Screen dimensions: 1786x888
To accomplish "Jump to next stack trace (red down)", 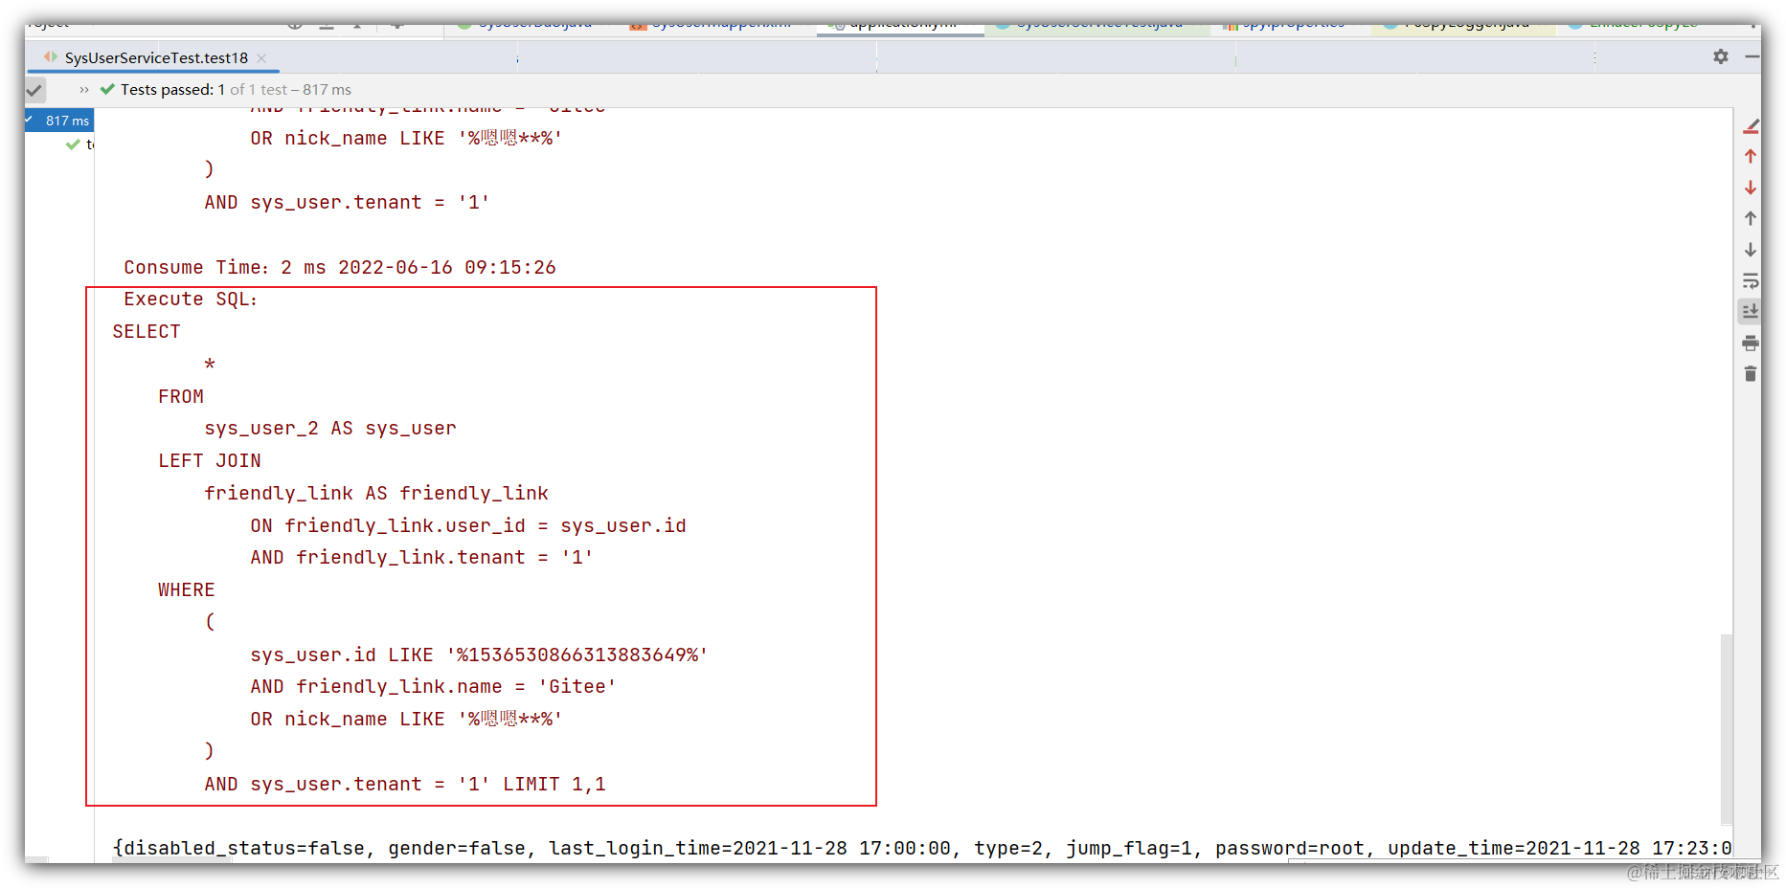I will pos(1751,188).
